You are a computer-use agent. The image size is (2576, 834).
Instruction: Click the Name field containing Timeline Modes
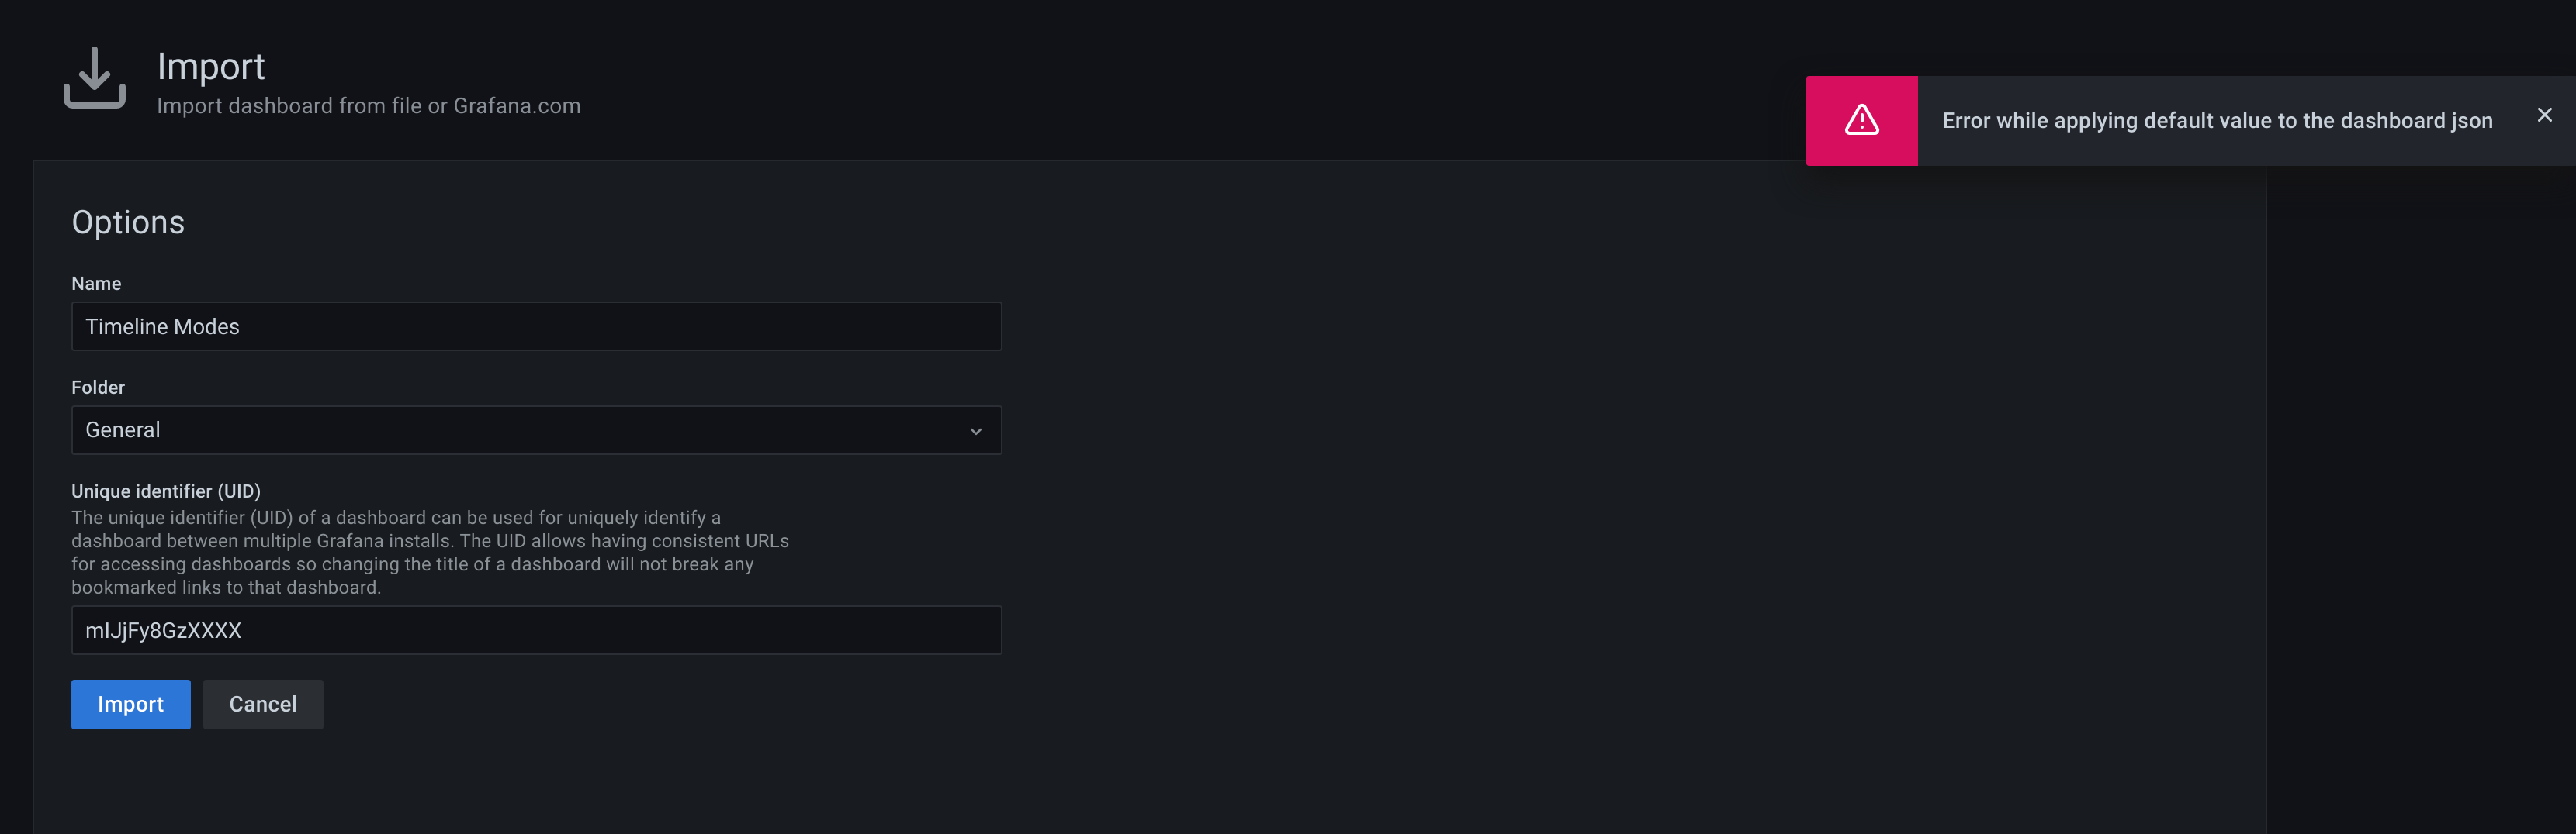pyautogui.click(x=536, y=326)
